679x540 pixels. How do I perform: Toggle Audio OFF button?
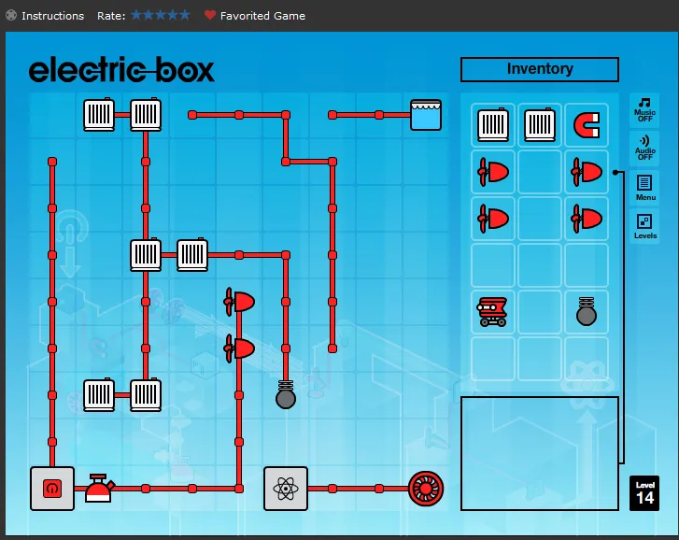[644, 149]
